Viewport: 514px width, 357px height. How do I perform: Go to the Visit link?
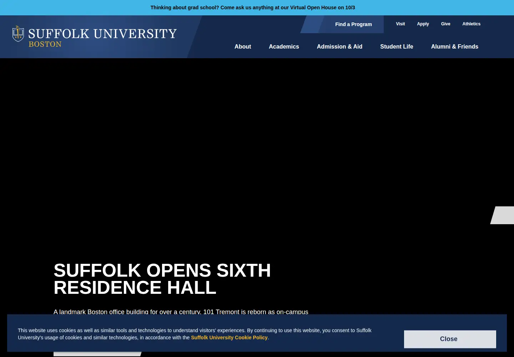[400, 24]
